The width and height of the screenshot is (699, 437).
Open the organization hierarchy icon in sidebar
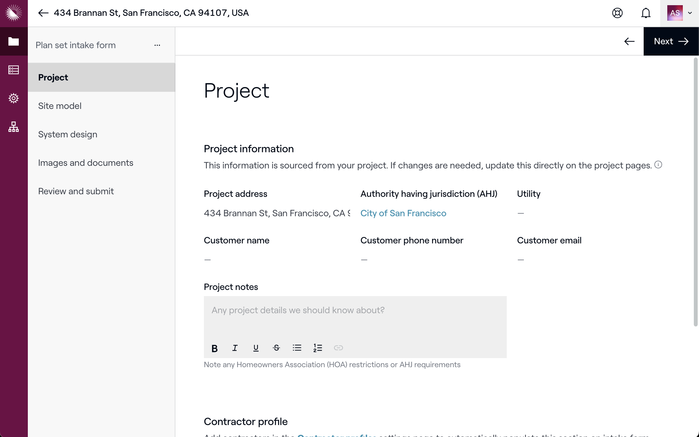tap(14, 127)
